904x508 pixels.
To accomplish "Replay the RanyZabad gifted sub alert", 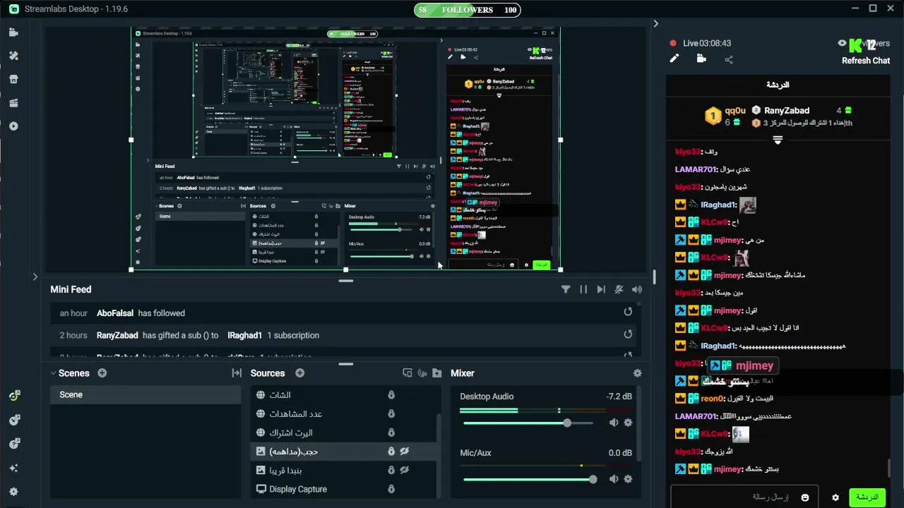I will 628,334.
